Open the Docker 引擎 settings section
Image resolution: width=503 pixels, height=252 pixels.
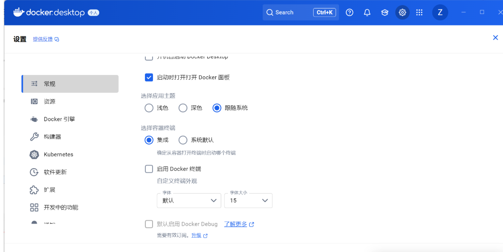[x=70, y=119]
